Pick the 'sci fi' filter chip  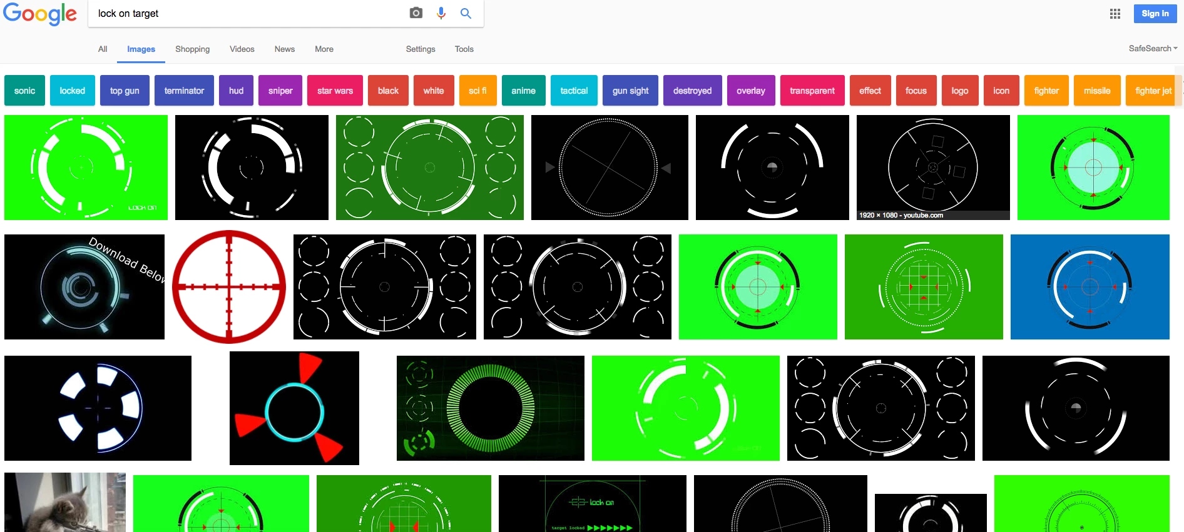pyautogui.click(x=478, y=91)
